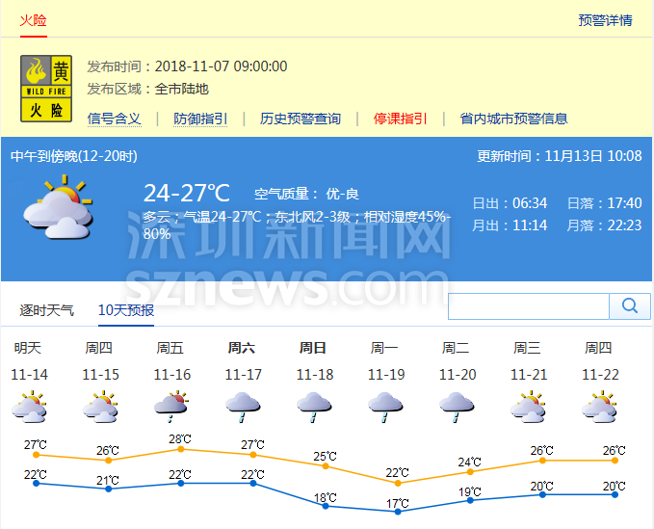Click the 11-19 rainy weather icon
The image size is (654, 529).
point(384,408)
